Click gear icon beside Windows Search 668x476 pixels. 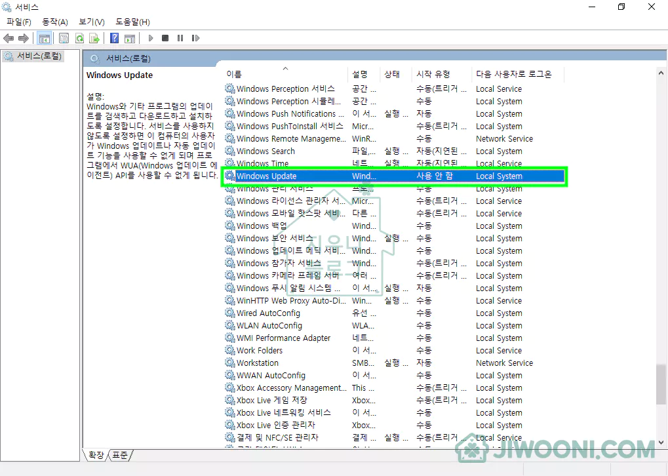[230, 151]
